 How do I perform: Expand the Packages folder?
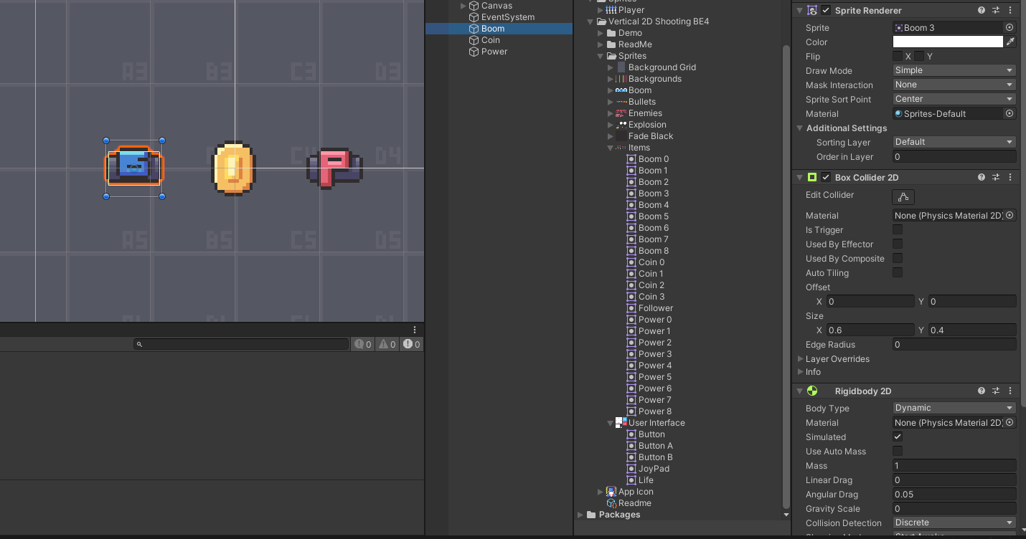580,515
